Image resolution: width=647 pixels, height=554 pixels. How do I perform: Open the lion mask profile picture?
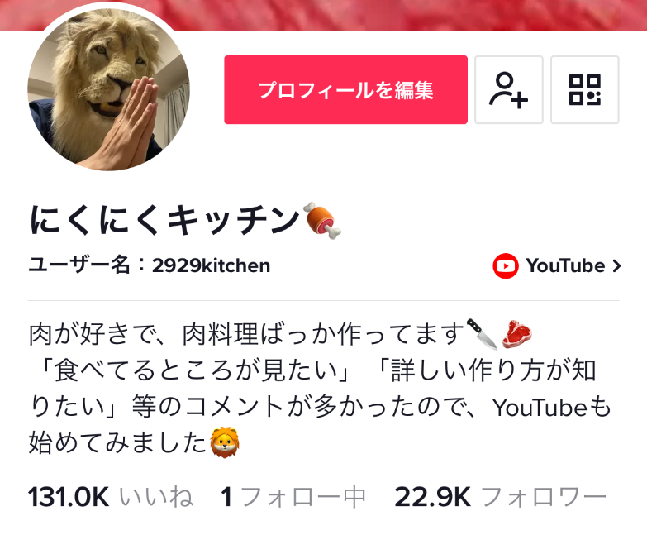(108, 89)
